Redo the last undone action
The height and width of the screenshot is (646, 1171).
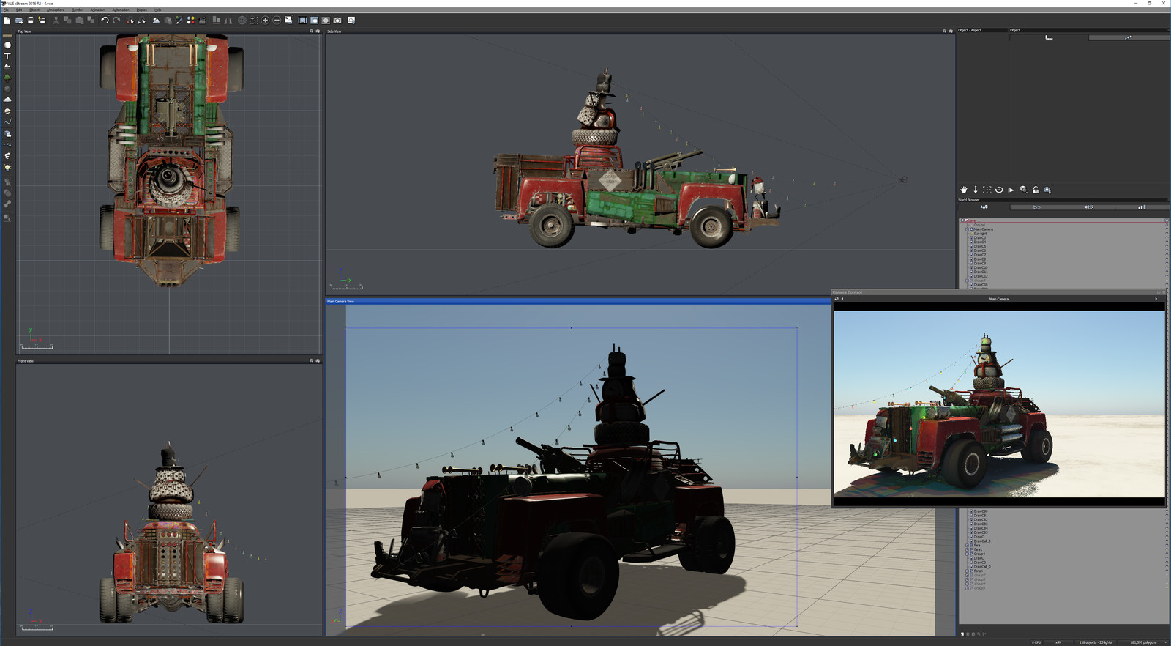pos(116,21)
